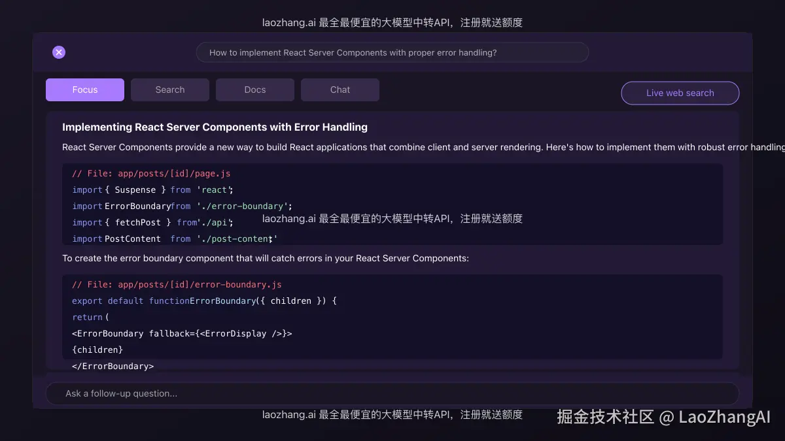Toggle Live web search button
This screenshot has height=441, width=785.
tap(680, 93)
